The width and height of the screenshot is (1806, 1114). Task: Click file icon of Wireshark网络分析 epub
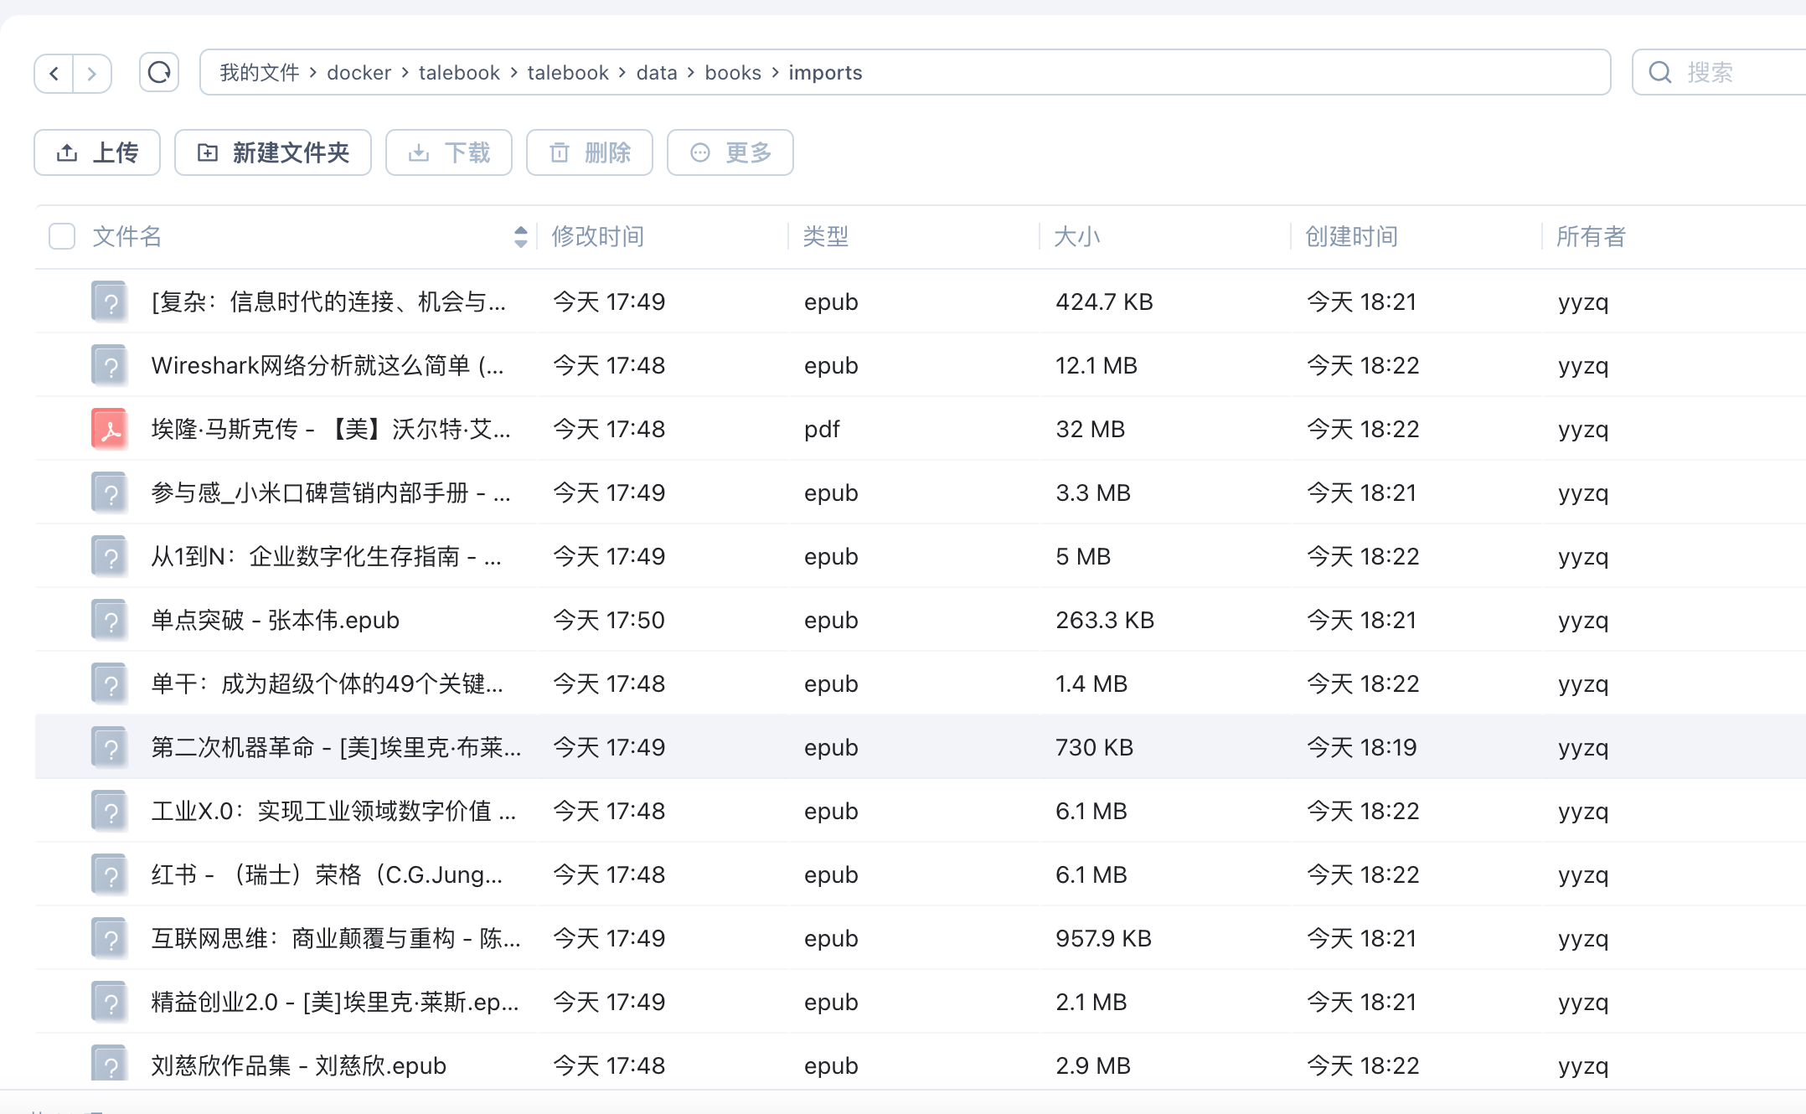[110, 365]
